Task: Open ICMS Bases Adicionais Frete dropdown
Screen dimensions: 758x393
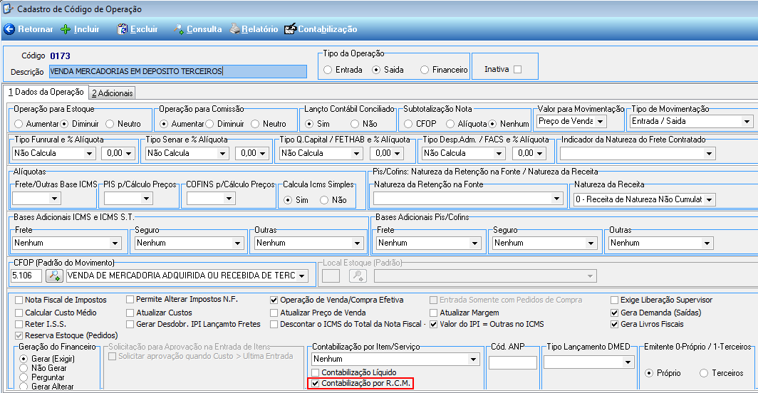Action: 115,243
